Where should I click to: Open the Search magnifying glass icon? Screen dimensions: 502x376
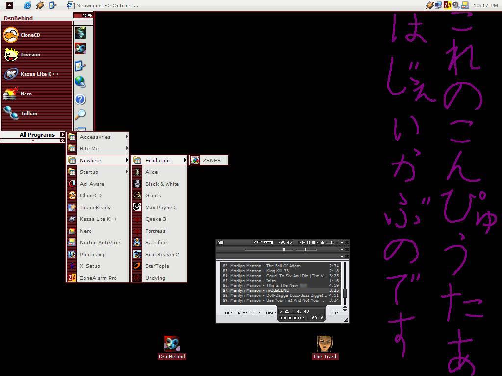pos(80,115)
